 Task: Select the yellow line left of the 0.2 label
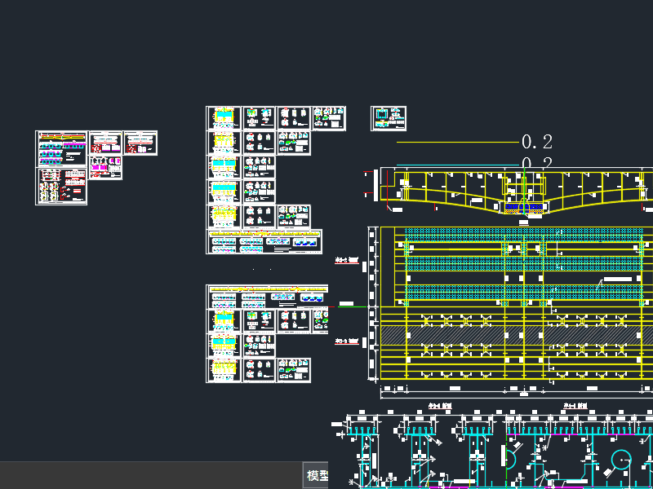458,142
